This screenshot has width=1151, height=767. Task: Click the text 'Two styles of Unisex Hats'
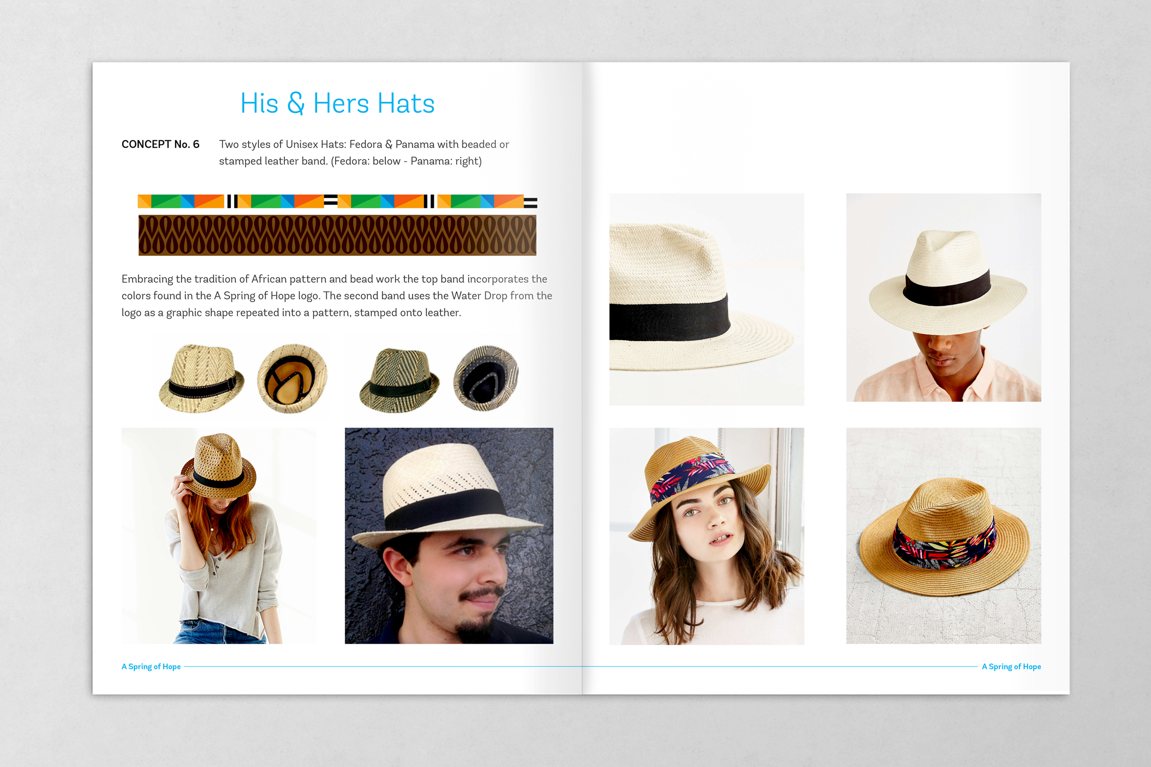(x=282, y=144)
